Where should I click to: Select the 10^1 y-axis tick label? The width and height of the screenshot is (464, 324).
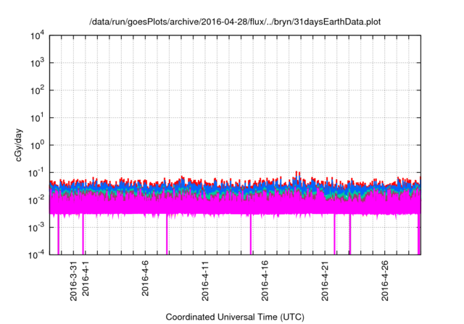pos(37,118)
